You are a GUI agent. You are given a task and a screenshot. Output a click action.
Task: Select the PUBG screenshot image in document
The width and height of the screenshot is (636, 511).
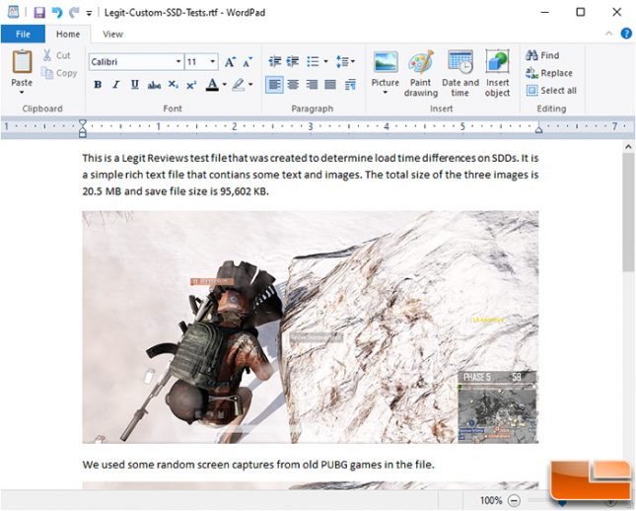click(311, 327)
